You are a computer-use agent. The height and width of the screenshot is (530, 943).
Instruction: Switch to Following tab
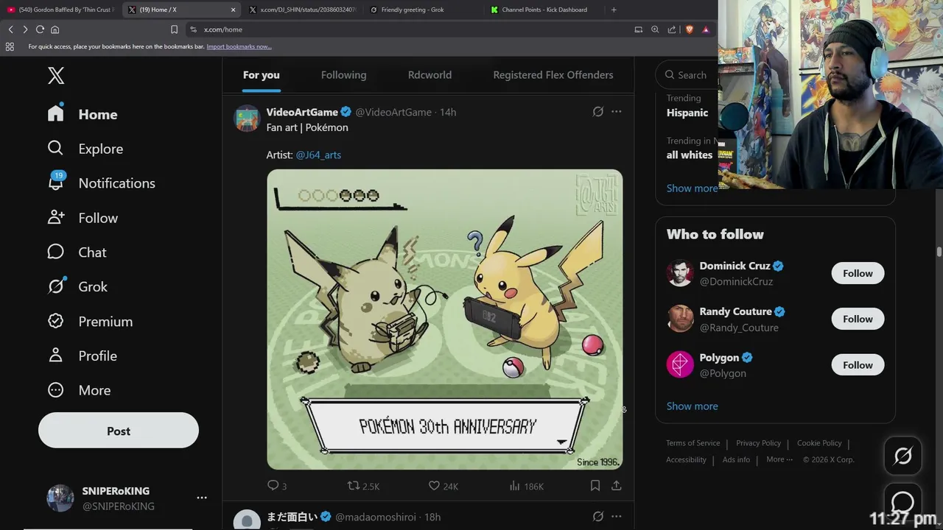click(343, 75)
